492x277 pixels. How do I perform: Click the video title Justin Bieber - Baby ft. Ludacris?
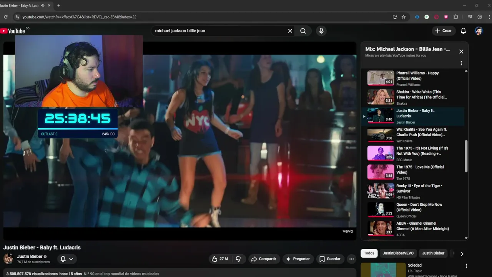(x=42, y=247)
